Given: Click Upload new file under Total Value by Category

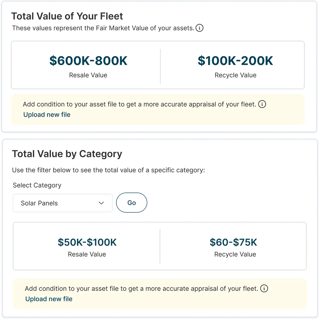Looking at the screenshot, I should click(x=49, y=299).
